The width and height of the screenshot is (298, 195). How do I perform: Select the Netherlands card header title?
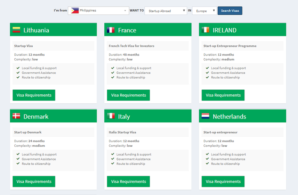[229, 117]
